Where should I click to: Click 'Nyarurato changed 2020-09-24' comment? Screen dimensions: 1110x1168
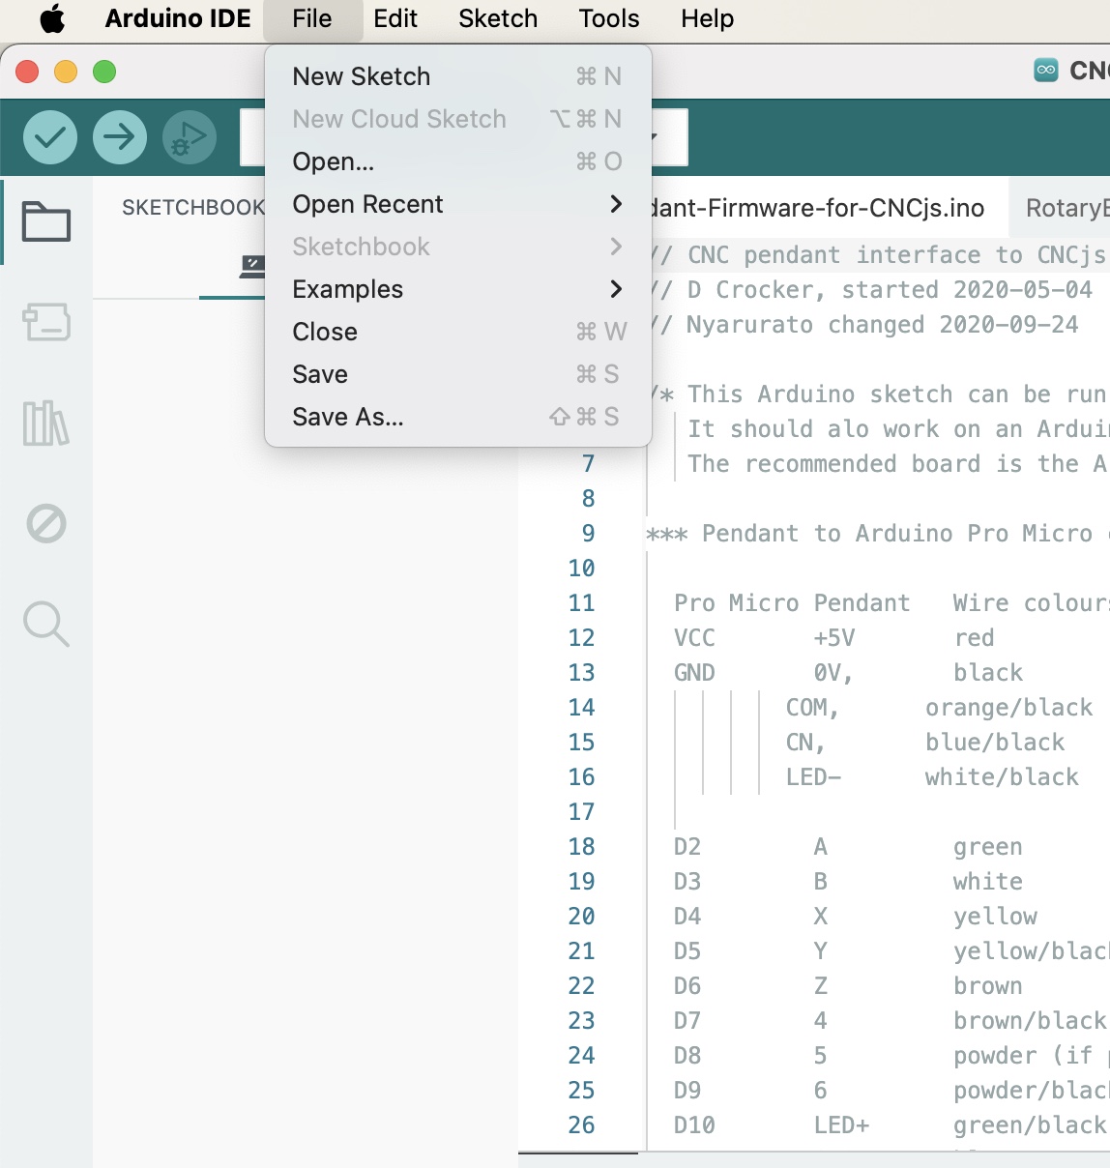[x=882, y=325]
